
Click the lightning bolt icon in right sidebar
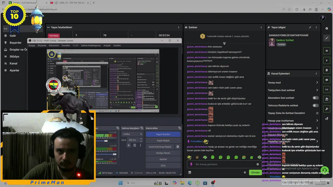click(x=327, y=61)
